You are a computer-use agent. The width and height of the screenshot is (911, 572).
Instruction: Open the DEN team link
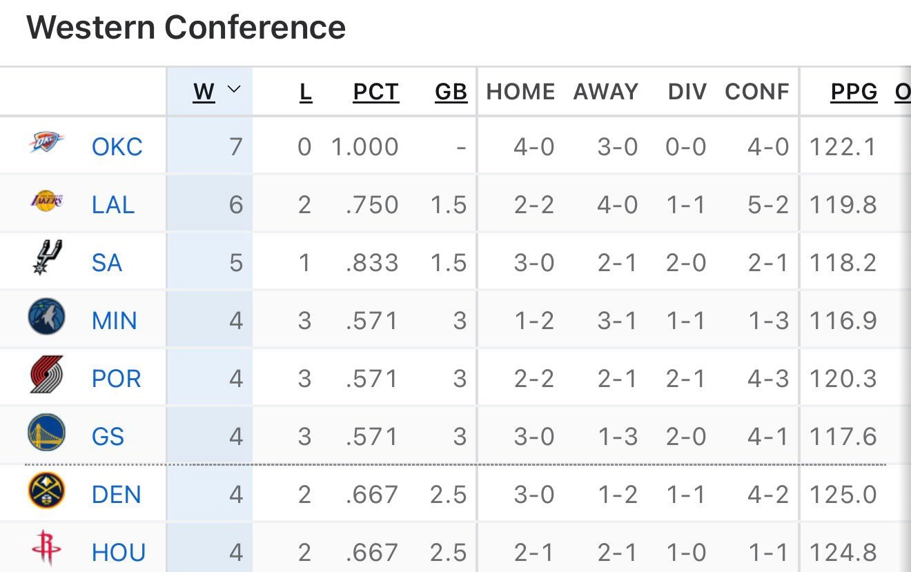pyautogui.click(x=116, y=495)
